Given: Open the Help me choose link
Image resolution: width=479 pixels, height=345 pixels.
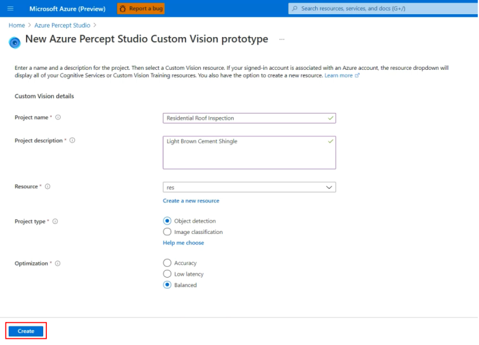Looking at the screenshot, I should 184,243.
